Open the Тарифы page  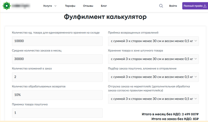click(70, 6)
